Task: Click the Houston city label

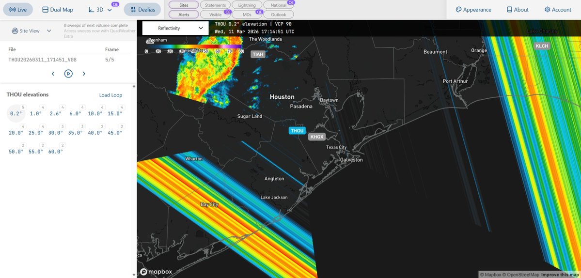Action: pos(282,97)
